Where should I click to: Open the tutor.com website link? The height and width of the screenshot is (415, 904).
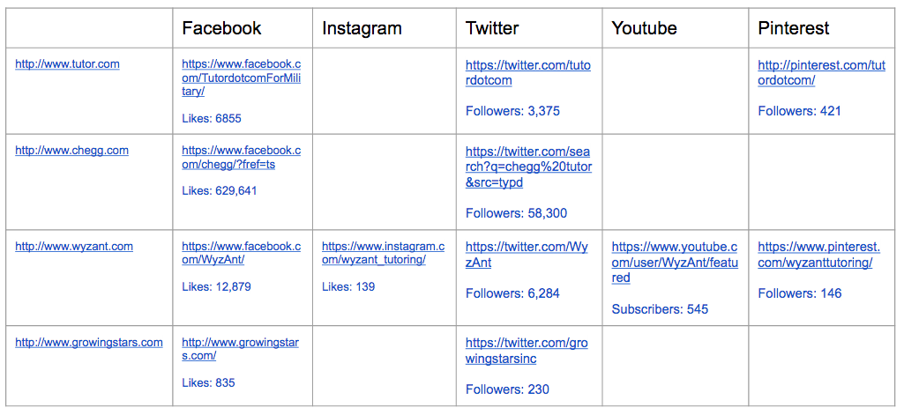pos(67,64)
